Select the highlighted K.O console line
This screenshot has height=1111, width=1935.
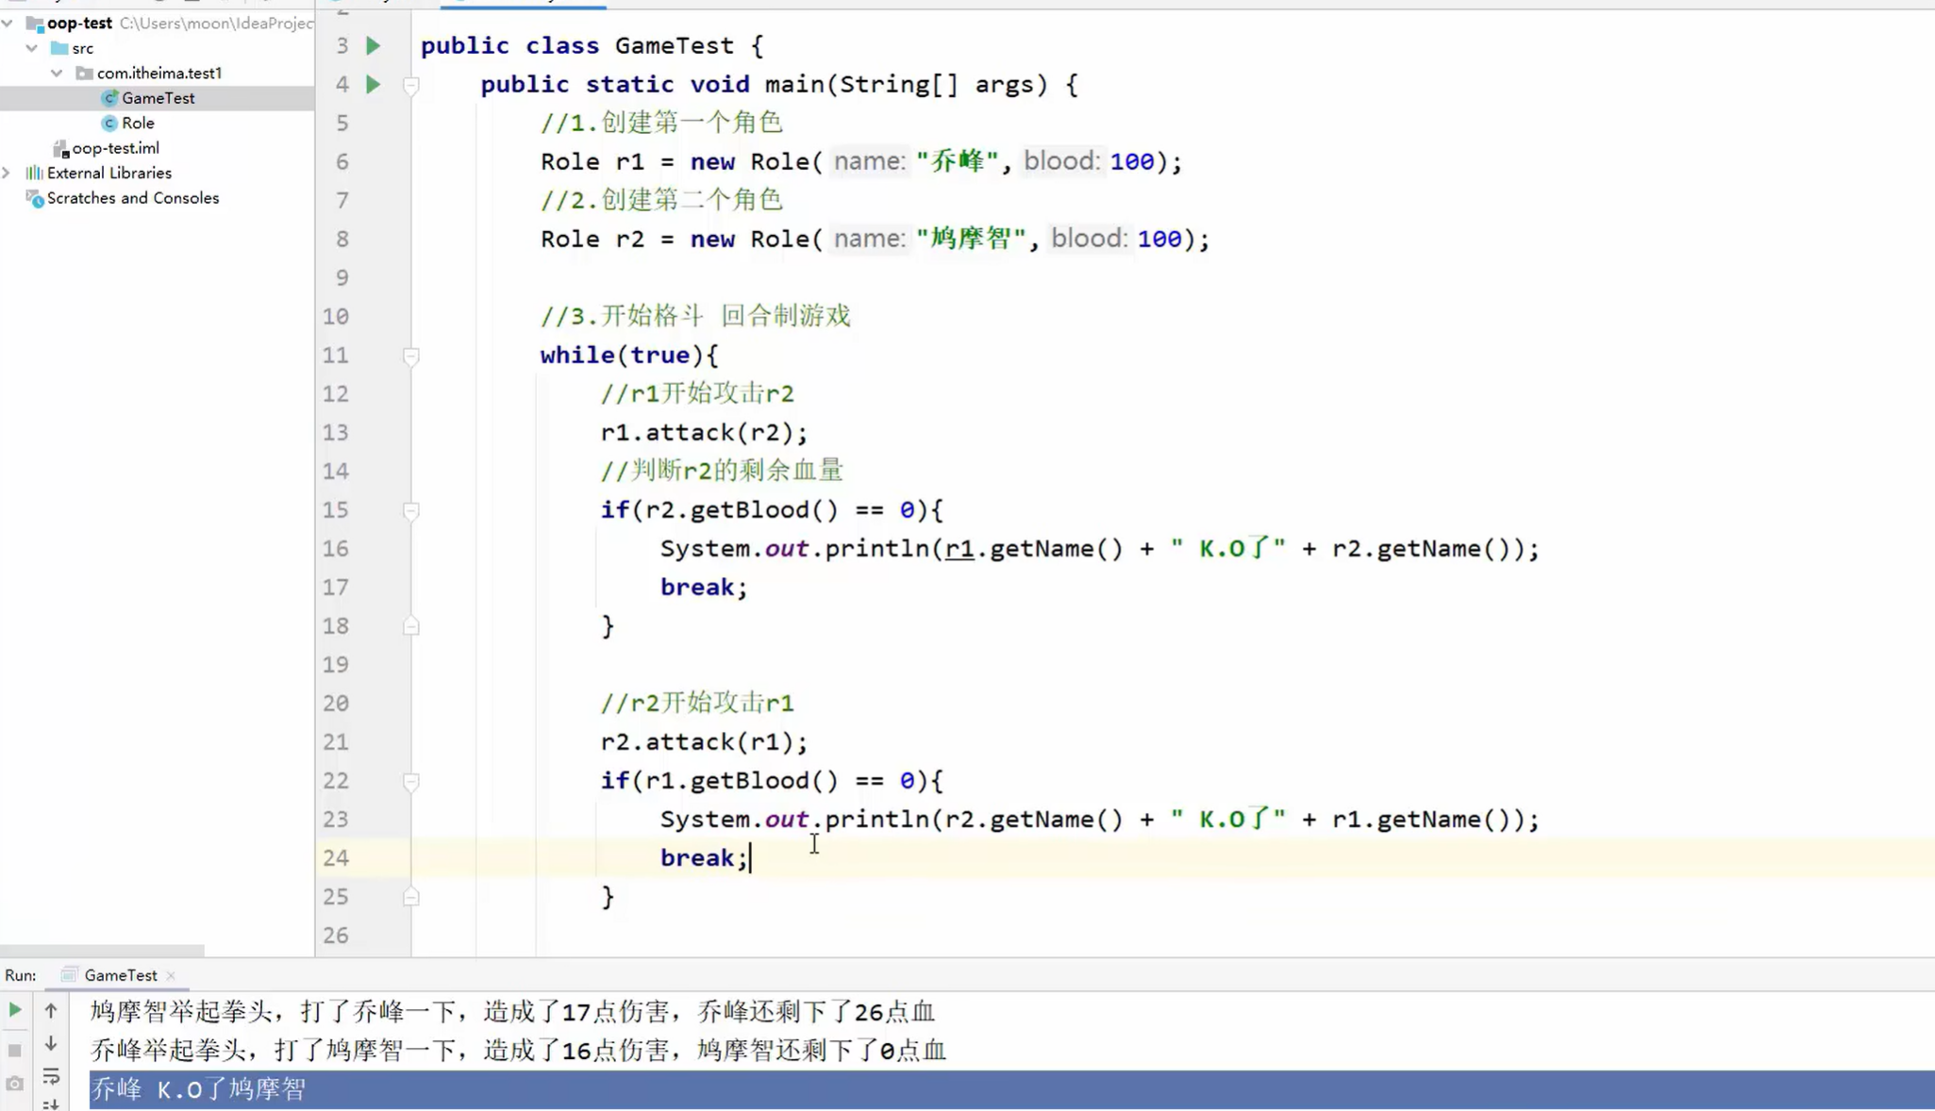pyautogui.click(x=196, y=1089)
